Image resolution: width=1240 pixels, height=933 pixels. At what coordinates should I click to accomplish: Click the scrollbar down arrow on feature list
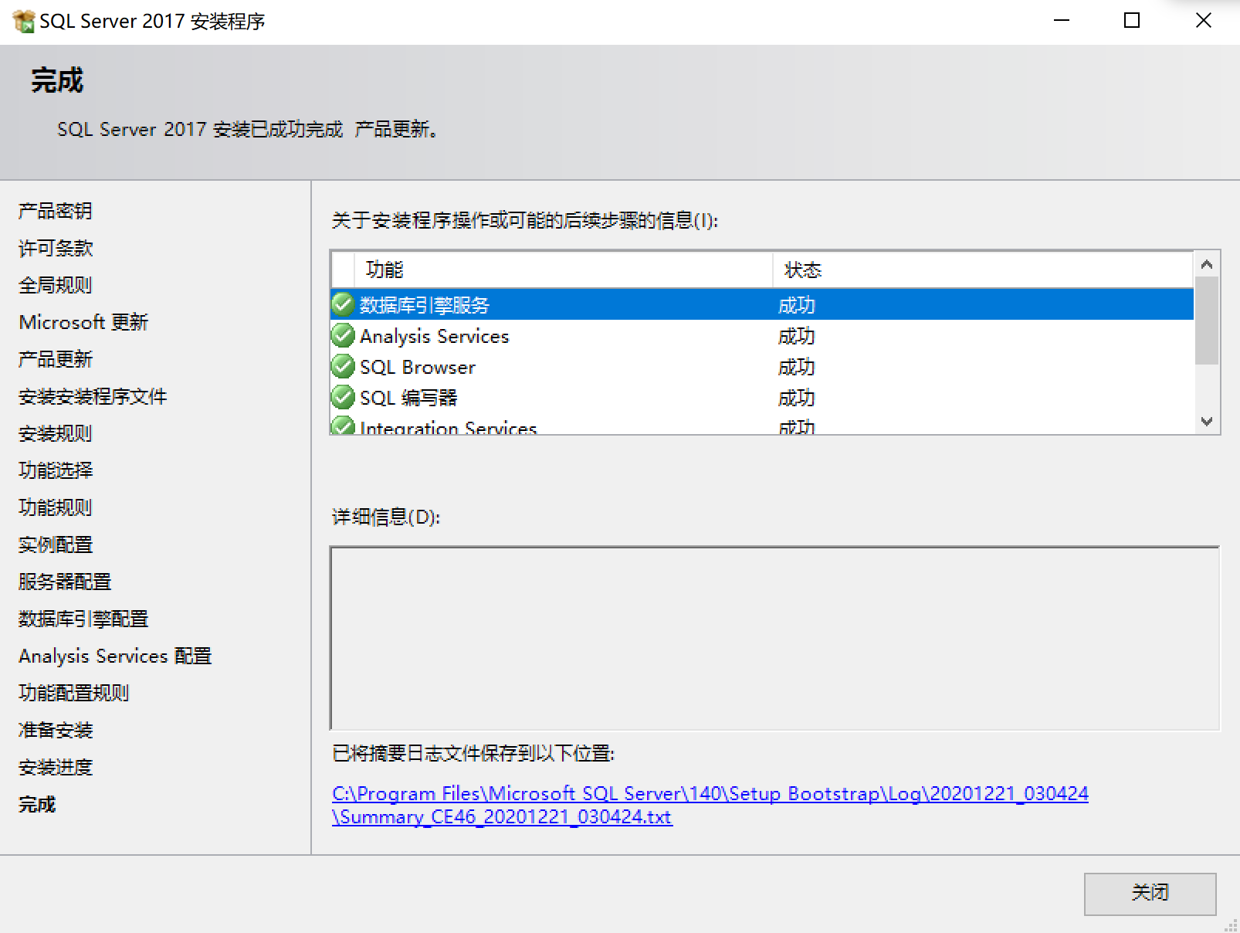coord(1208,421)
